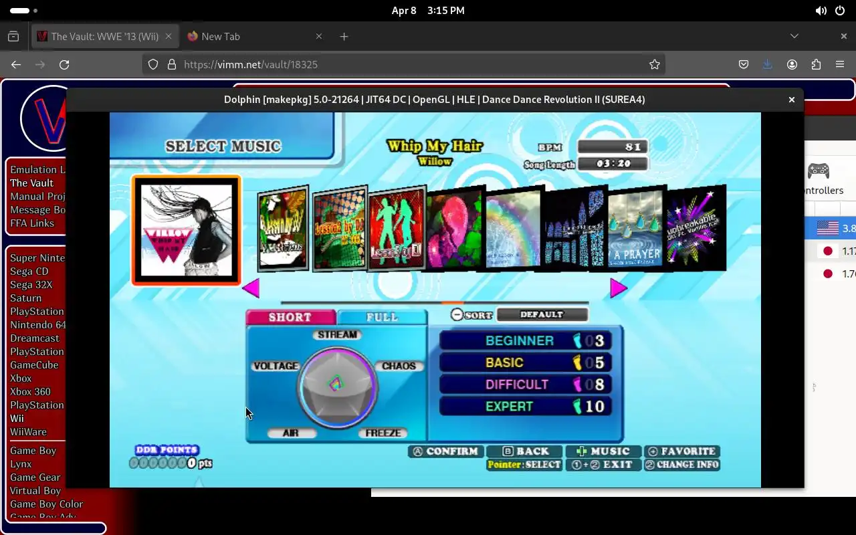
Task: Reload the vimm.net page
Action: 64,64
